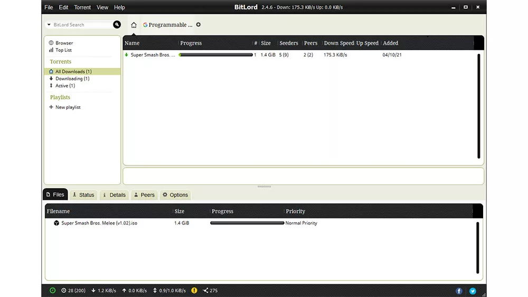Open the Facebook icon in status bar
This screenshot has height=297, width=528.
(x=459, y=291)
